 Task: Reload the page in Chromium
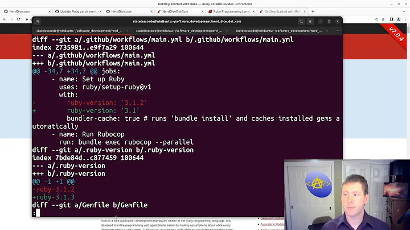pyautogui.click(x=18, y=19)
